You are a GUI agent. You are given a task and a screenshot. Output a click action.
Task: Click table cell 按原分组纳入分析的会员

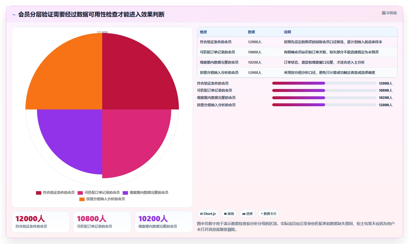click(x=219, y=73)
